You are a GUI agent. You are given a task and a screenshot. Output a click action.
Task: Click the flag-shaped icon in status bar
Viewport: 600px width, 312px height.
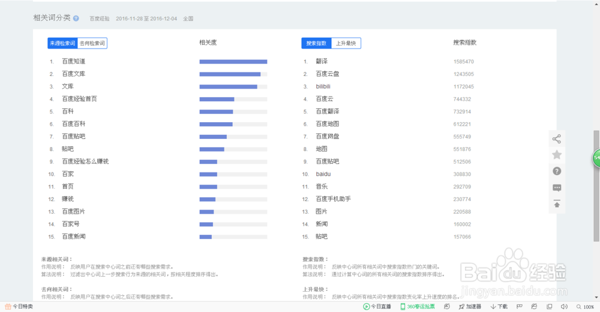point(519,306)
